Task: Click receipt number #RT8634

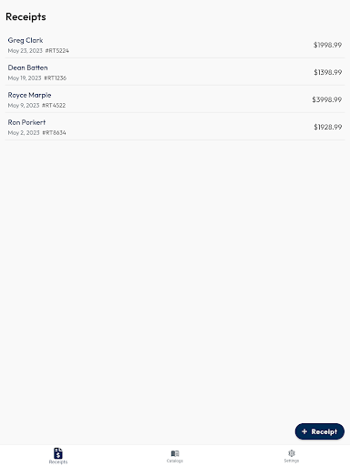Action: [54, 133]
